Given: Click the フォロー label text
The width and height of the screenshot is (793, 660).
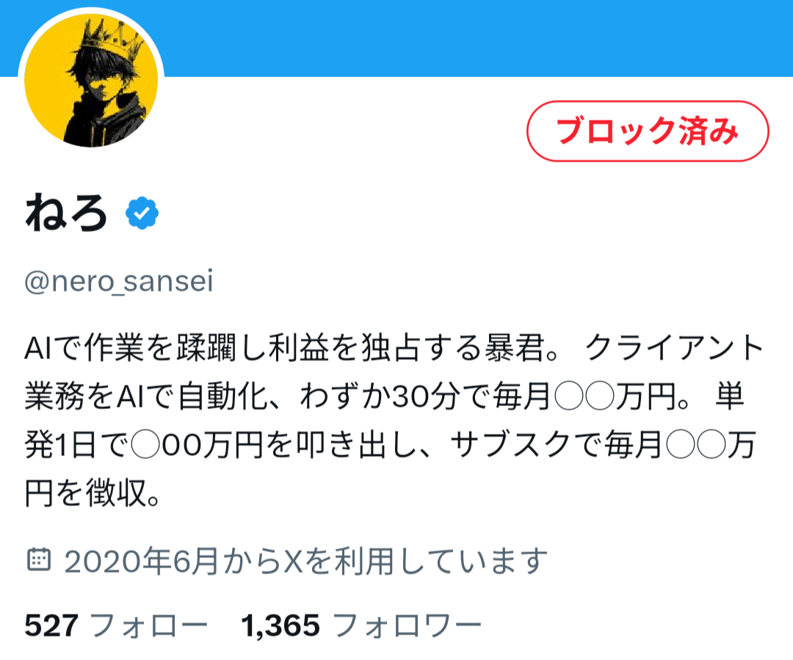Looking at the screenshot, I should 149,625.
